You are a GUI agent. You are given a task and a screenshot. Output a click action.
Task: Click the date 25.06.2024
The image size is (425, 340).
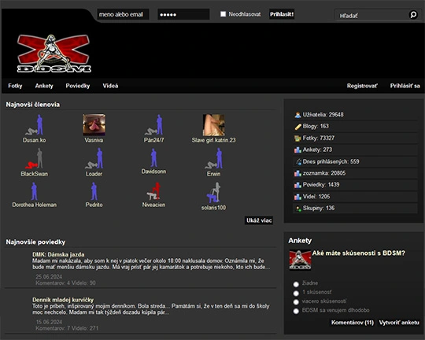pyautogui.click(x=49, y=276)
